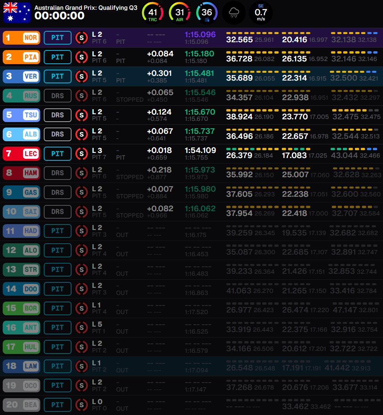Click ANT's lap count L 5
The height and width of the screenshot is (415, 383).
click(x=97, y=324)
